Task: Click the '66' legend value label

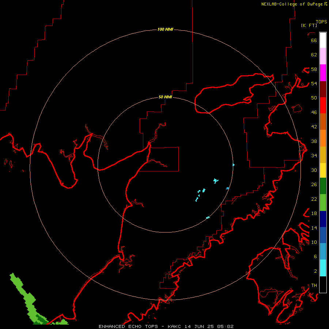Action: [314, 41]
